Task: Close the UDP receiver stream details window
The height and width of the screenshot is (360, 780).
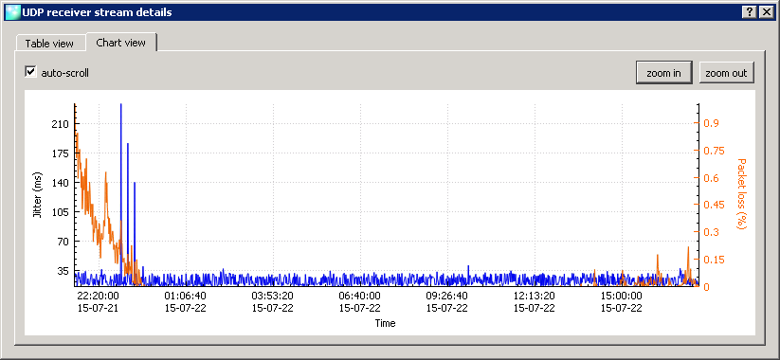Action: [x=766, y=13]
